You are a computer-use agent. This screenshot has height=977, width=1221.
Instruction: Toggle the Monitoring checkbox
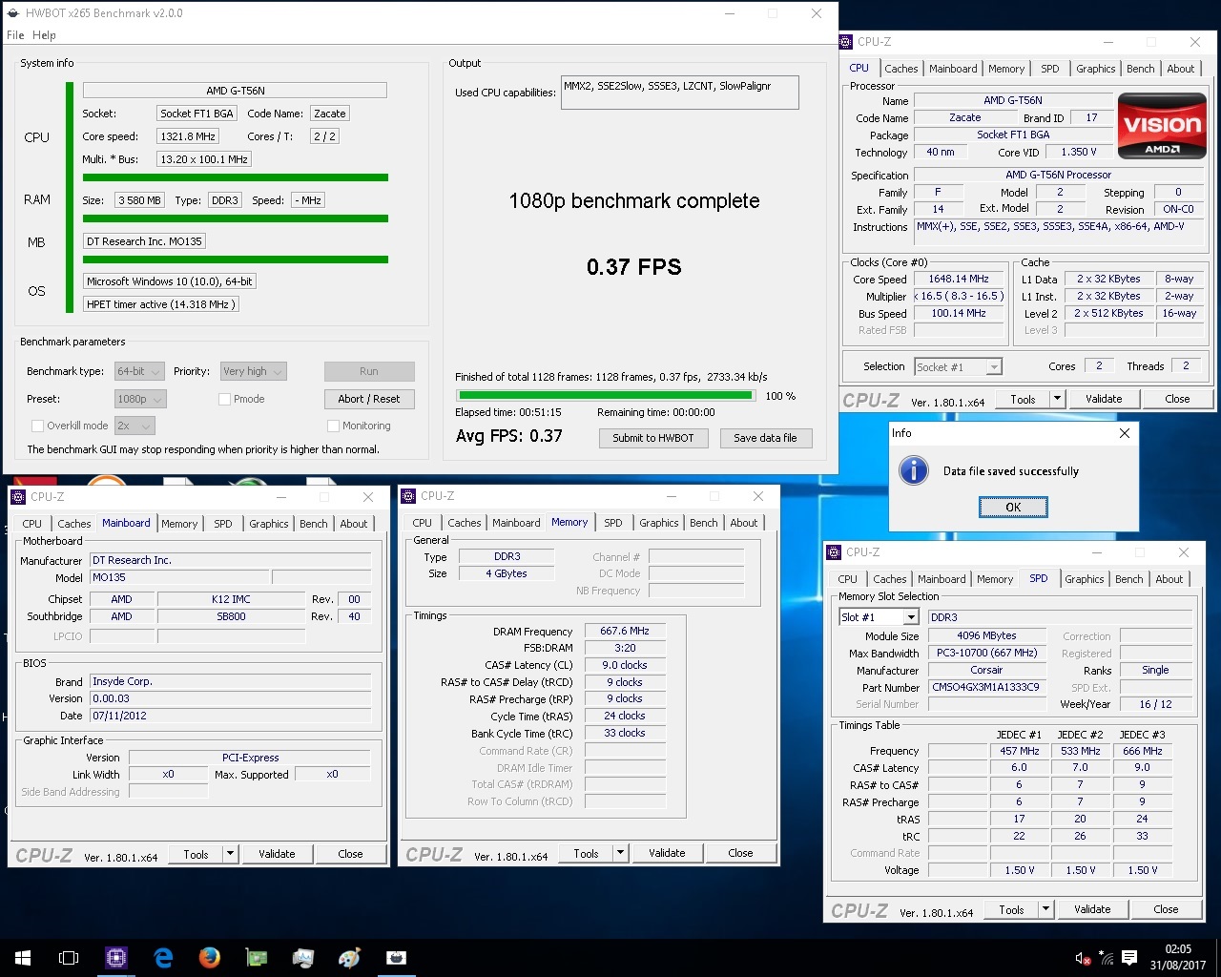coord(333,426)
